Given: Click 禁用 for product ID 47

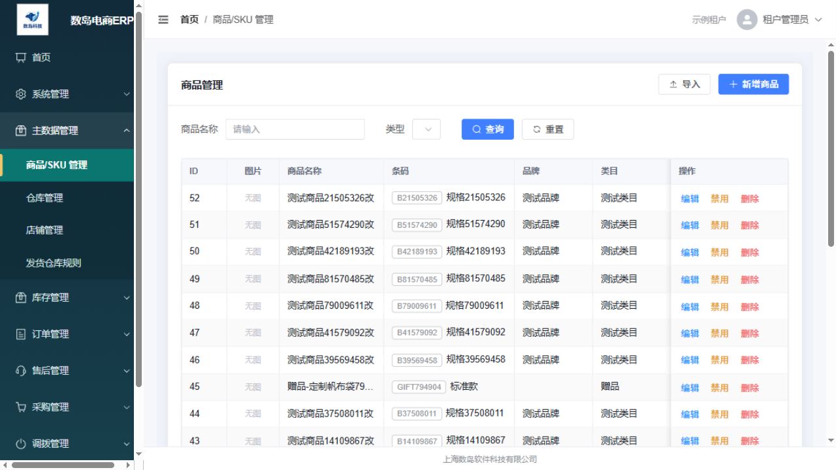Looking at the screenshot, I should pyautogui.click(x=720, y=334).
